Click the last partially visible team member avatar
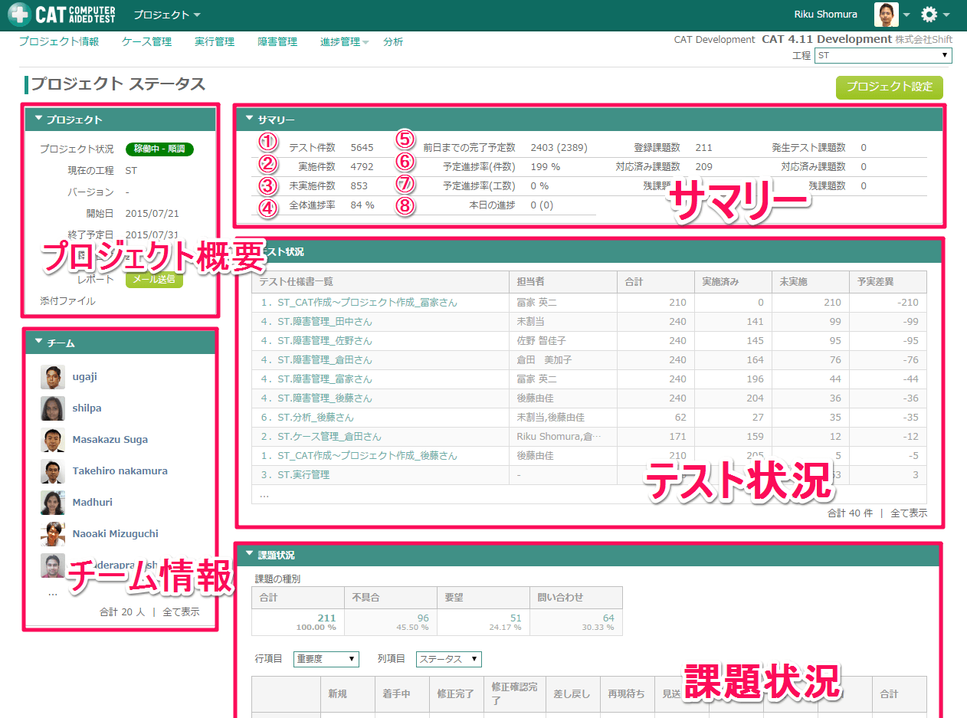The width and height of the screenshot is (967, 718). (x=52, y=565)
